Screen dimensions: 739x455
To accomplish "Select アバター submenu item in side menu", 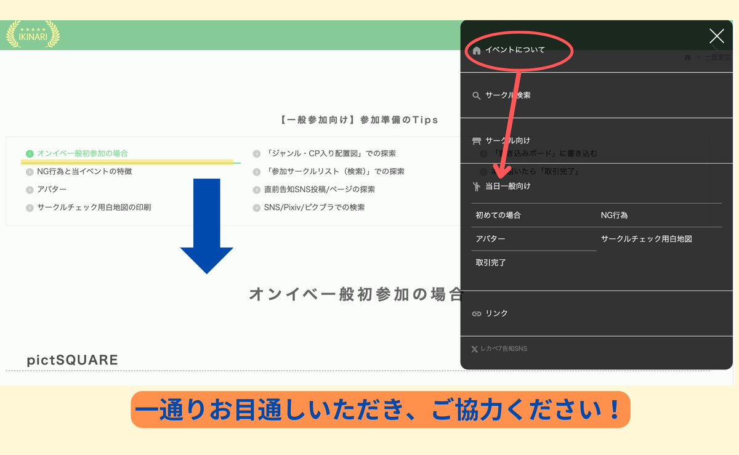I will pos(490,239).
